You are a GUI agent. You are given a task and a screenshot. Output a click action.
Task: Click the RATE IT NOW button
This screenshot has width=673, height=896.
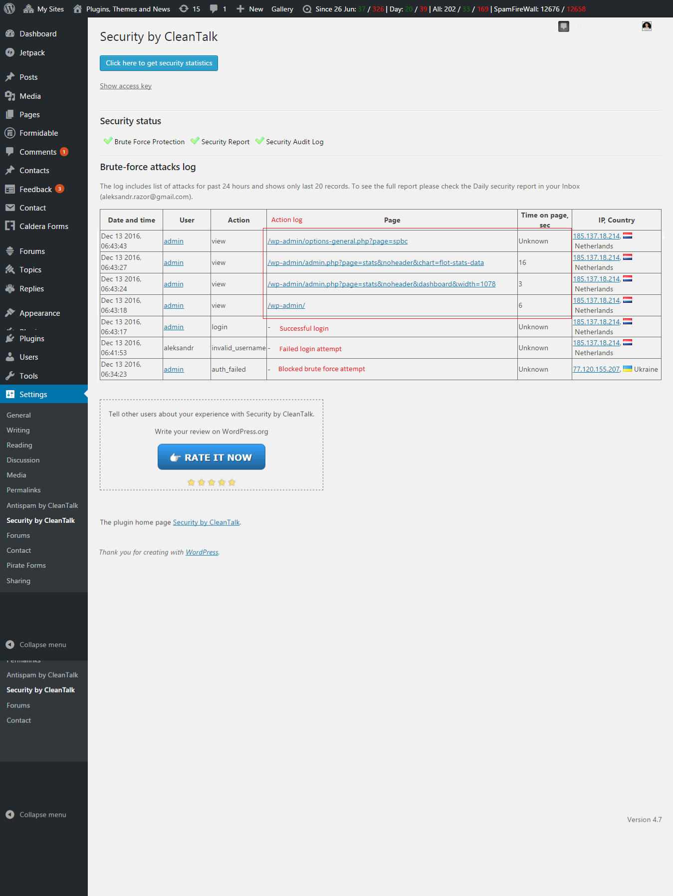tap(212, 457)
